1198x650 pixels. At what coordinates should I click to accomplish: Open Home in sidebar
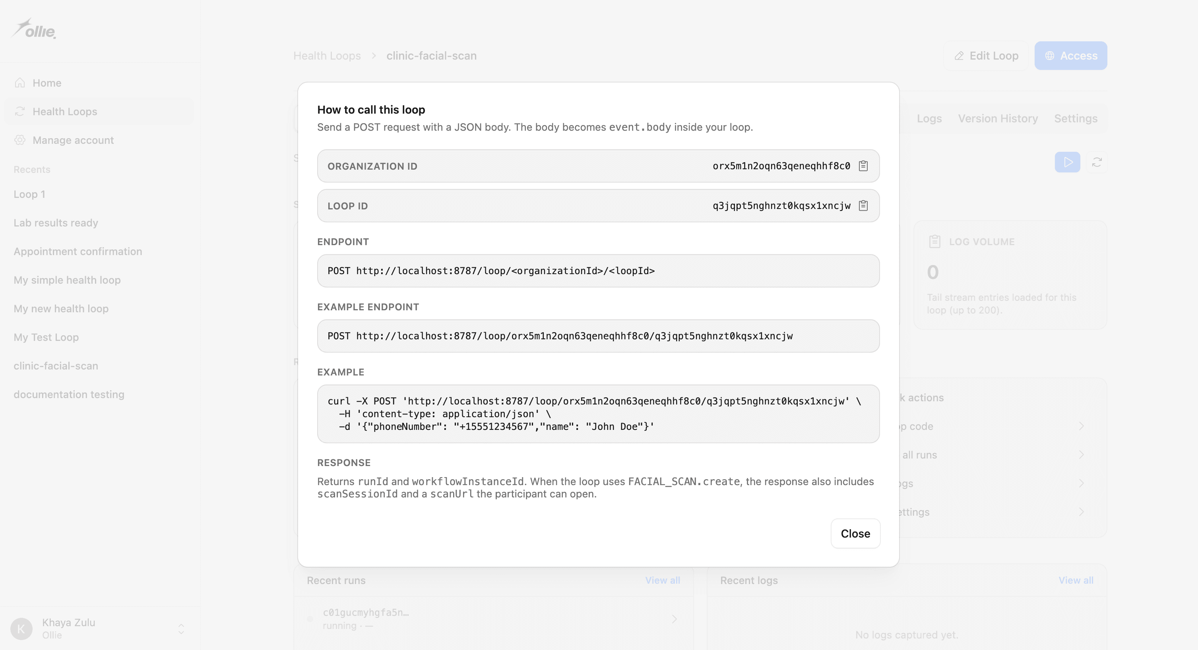(x=99, y=83)
